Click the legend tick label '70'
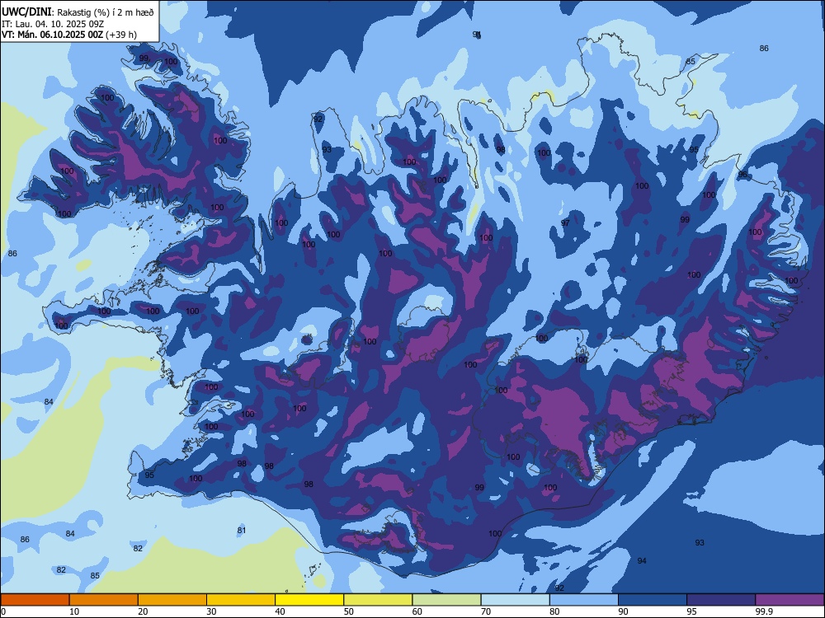 click(x=486, y=611)
